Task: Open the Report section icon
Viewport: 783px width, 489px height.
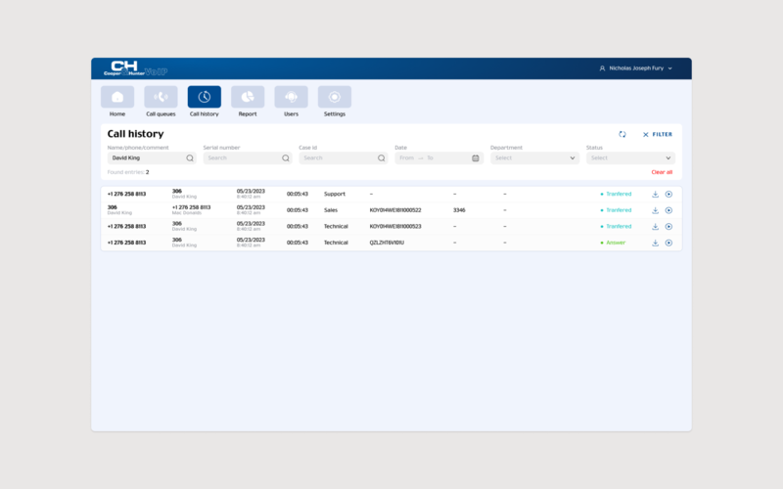Action: 248,97
